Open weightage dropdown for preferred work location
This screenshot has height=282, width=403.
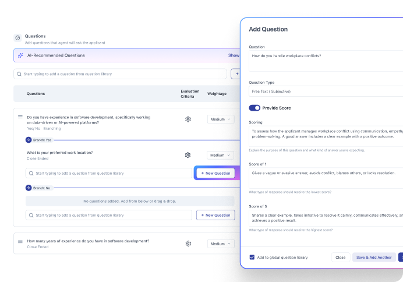point(221,156)
